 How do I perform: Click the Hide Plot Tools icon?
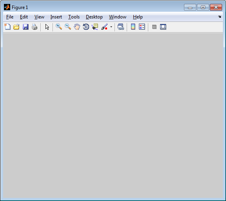point(154,27)
